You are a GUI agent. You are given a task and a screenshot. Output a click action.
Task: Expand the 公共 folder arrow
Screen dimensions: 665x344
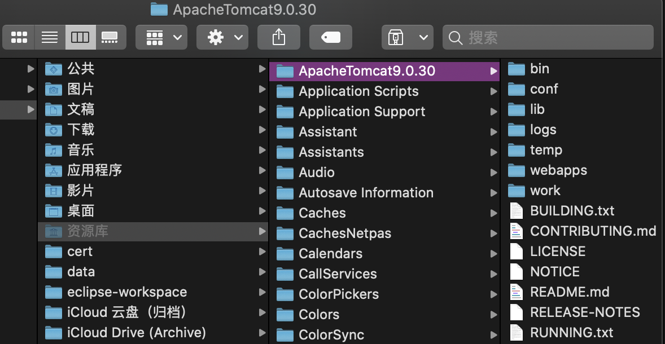coord(262,69)
